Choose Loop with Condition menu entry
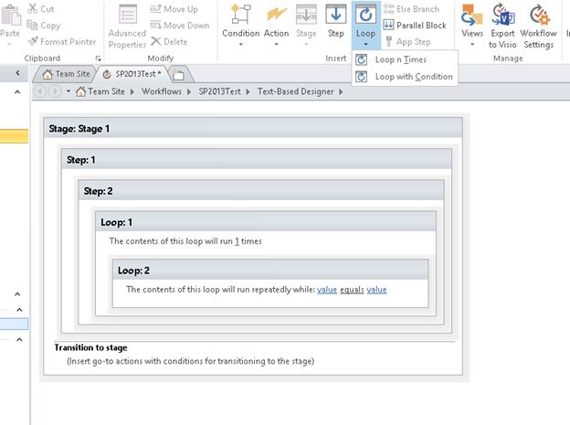 coord(405,77)
